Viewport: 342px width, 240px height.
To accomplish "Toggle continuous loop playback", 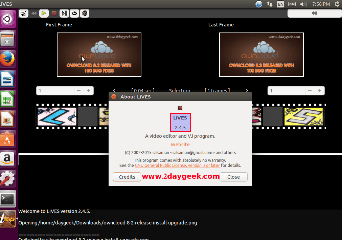I will click(x=74, y=13).
